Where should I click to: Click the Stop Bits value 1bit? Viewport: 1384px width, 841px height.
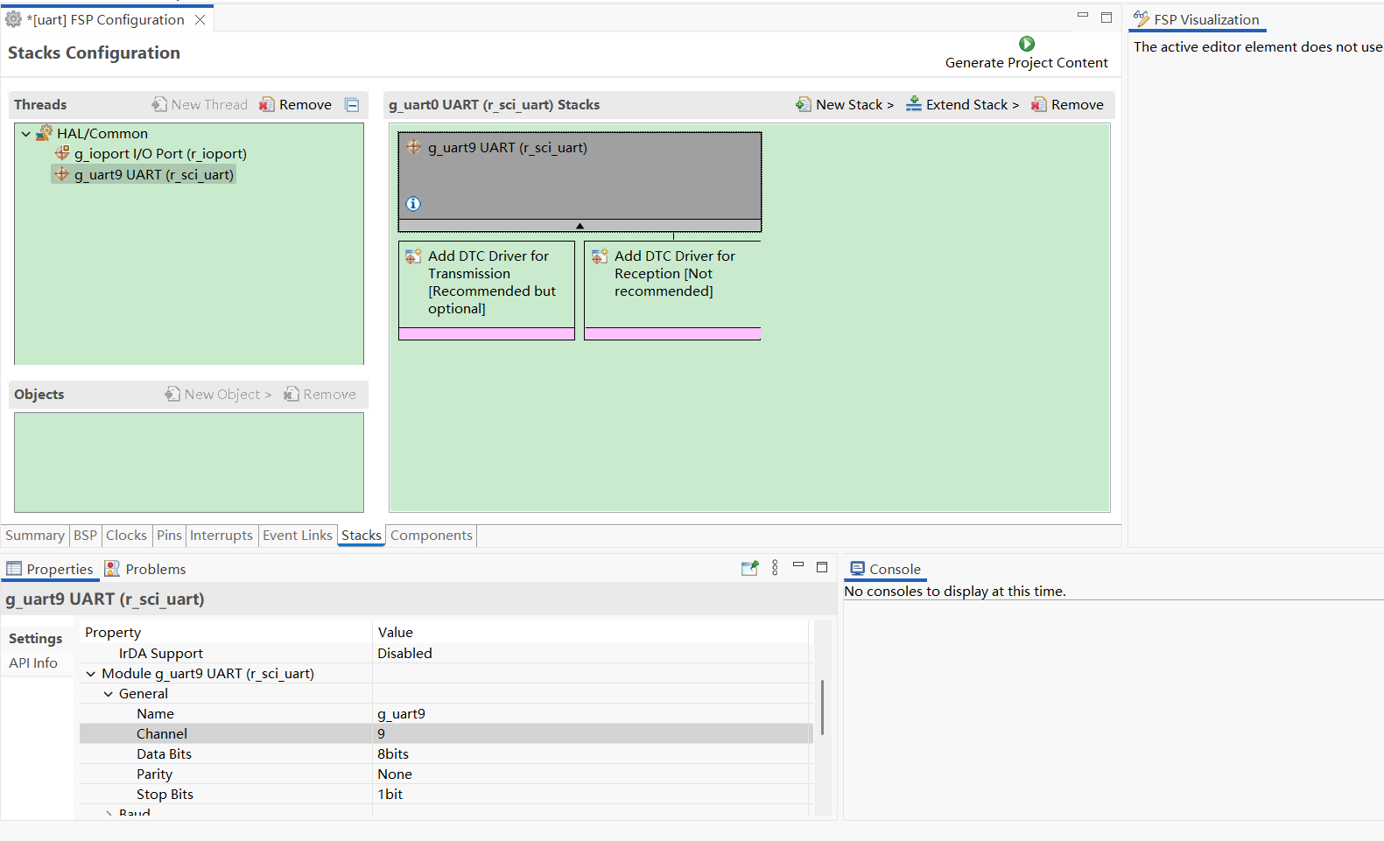point(390,795)
